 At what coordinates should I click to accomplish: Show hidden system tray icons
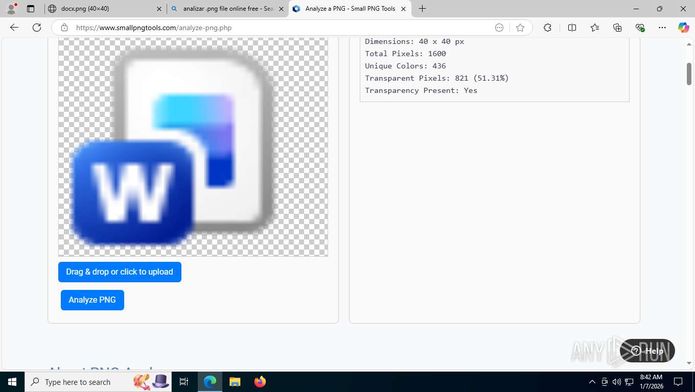point(592,382)
